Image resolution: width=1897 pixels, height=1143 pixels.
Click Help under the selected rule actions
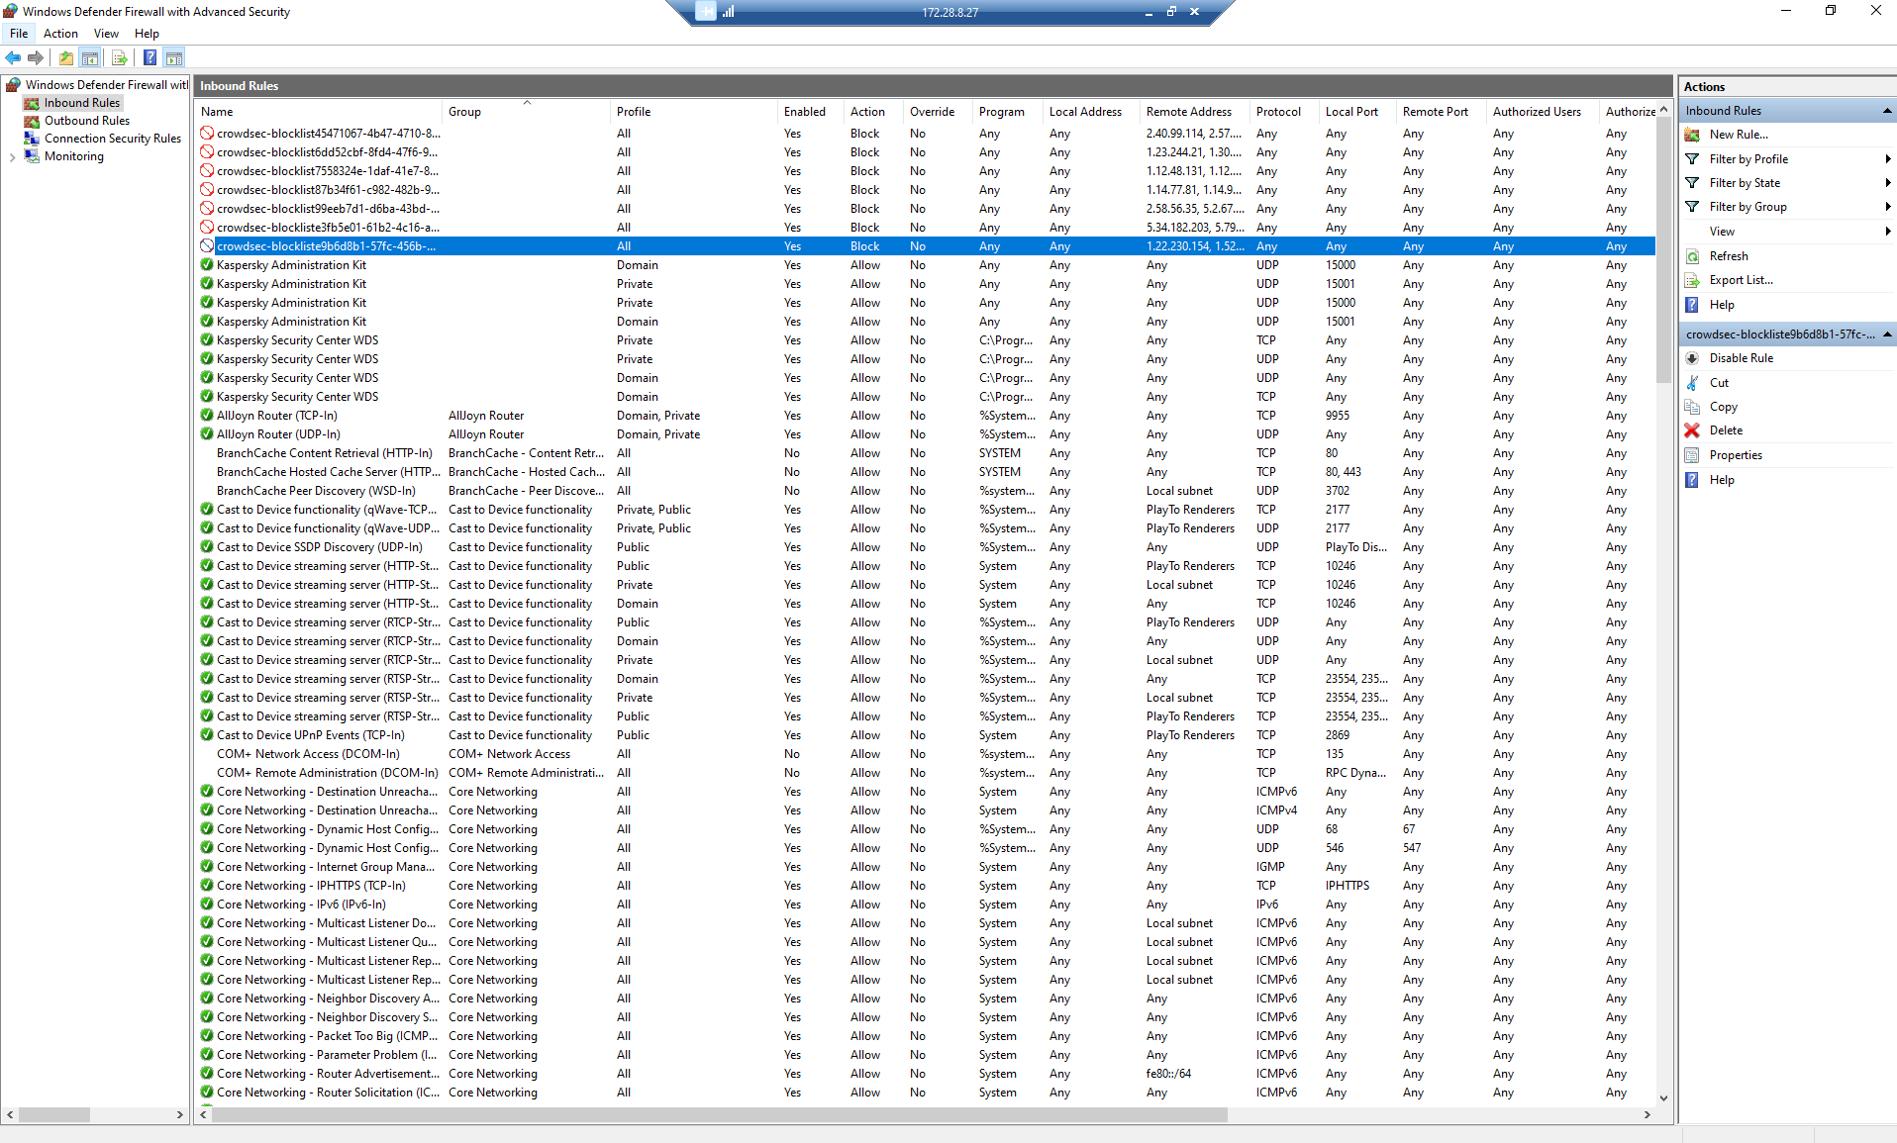(1722, 480)
